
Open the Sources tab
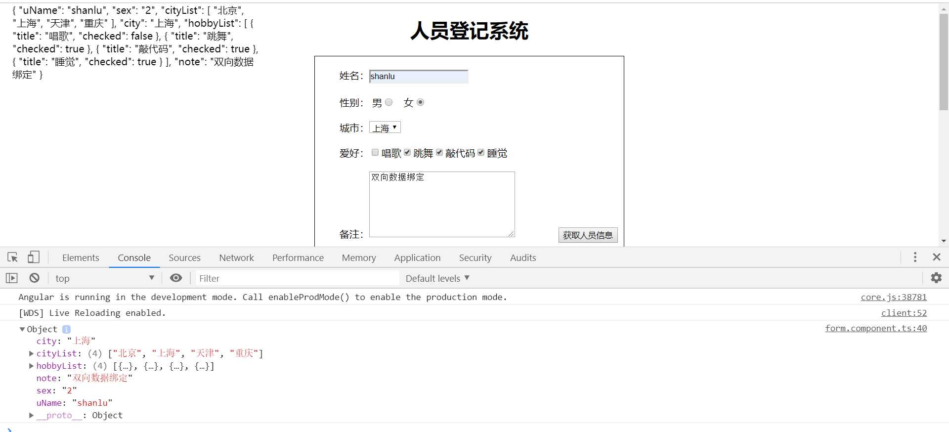tap(184, 258)
